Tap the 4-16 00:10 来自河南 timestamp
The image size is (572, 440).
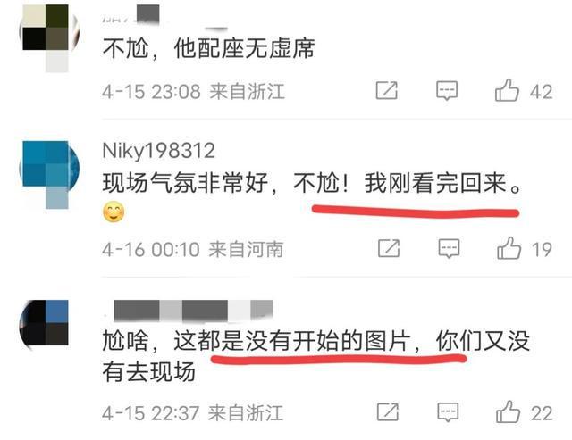coord(193,250)
